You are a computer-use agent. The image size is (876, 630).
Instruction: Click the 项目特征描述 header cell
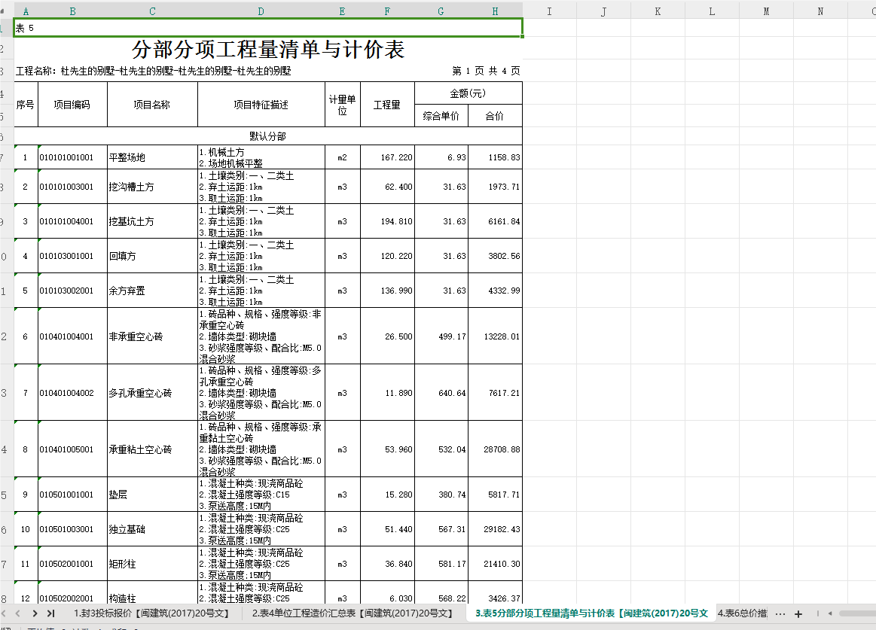[x=261, y=105]
